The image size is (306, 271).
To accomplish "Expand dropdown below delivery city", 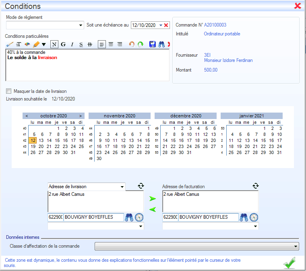I will (141, 226).
